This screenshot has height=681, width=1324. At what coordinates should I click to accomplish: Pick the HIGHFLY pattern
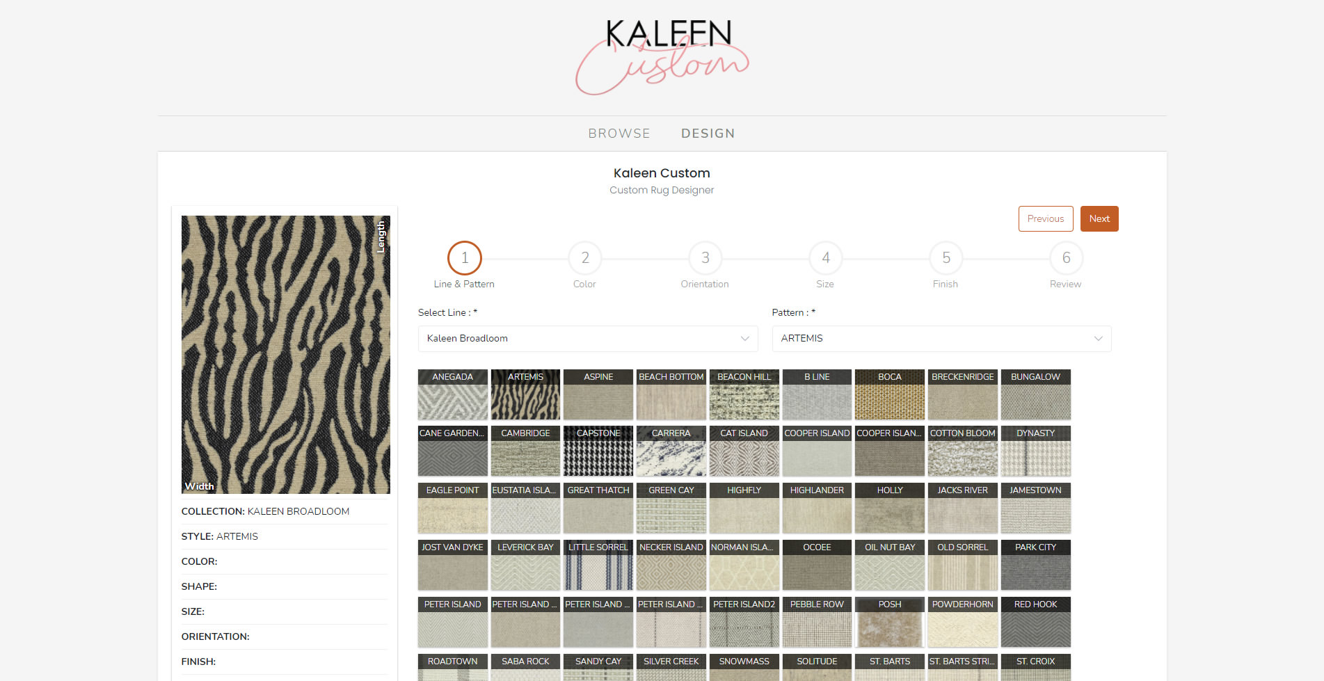click(744, 508)
